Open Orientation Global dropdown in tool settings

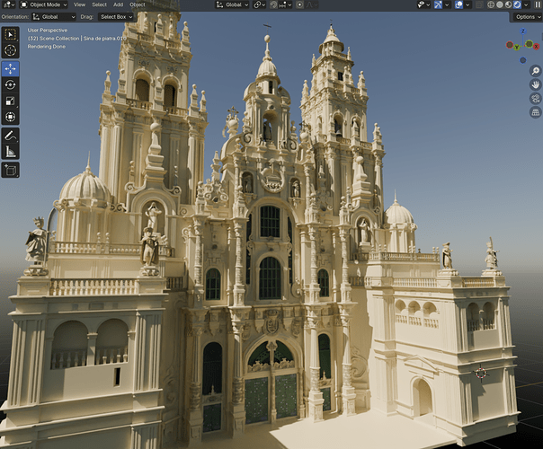[54, 16]
